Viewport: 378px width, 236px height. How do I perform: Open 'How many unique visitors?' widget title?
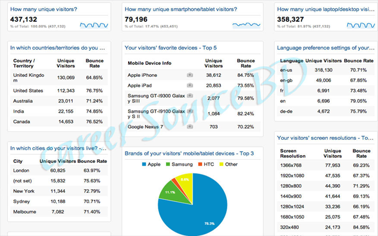(44, 9)
